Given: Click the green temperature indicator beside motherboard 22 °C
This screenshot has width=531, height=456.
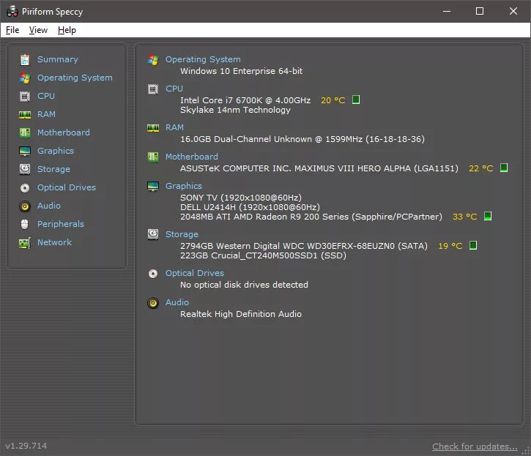Looking at the screenshot, I should click(504, 168).
